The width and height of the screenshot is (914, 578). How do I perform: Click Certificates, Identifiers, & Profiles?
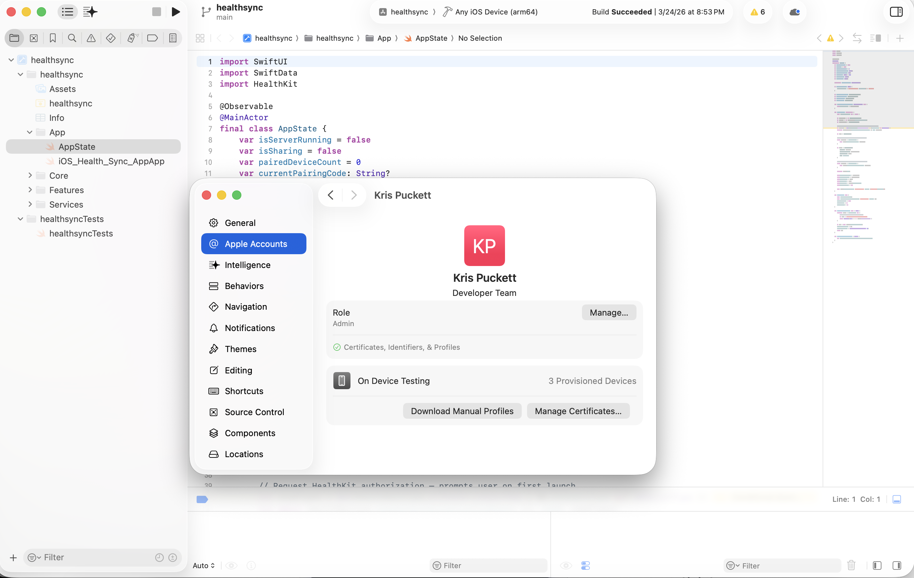click(401, 347)
